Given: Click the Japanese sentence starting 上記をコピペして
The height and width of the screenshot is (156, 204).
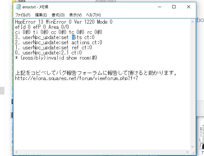Looking at the screenshot, I should [96, 73].
